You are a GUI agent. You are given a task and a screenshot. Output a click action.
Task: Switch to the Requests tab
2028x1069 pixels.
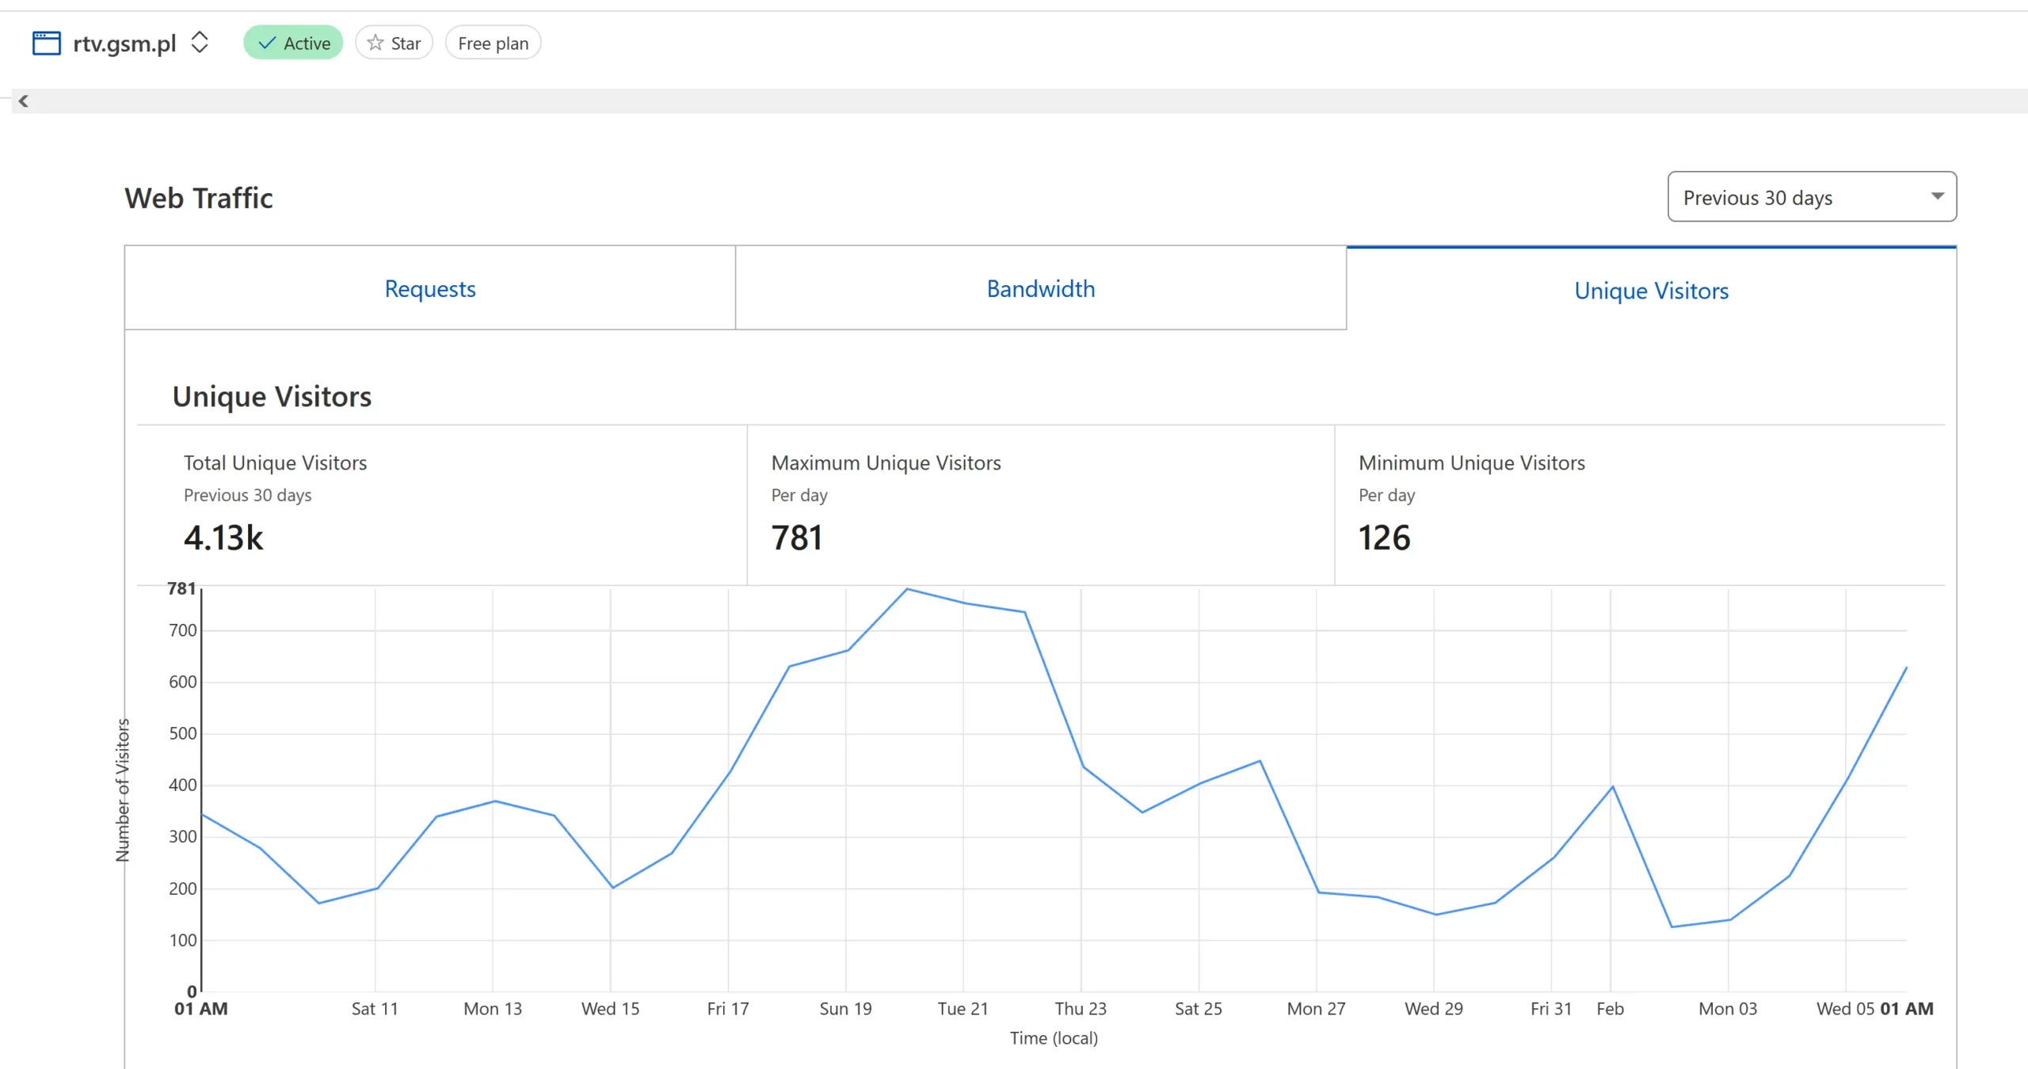pos(429,288)
